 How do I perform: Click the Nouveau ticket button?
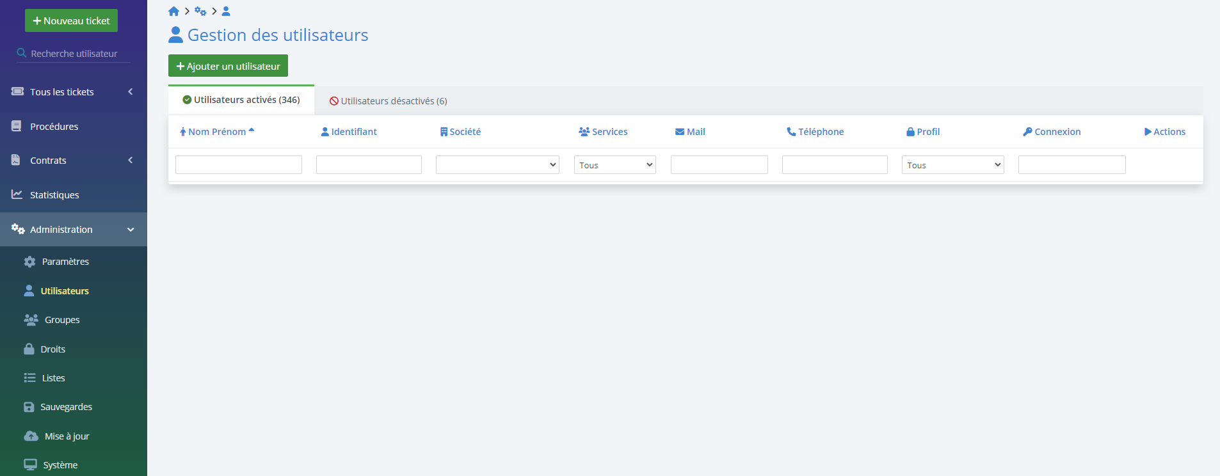pos(71,20)
